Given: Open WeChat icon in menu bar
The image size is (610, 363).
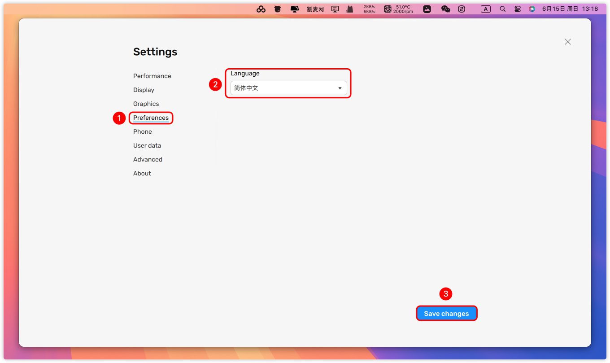Looking at the screenshot, I should (x=445, y=9).
